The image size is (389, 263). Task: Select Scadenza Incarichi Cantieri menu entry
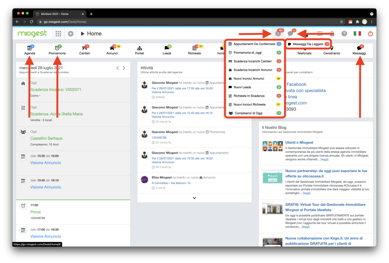click(x=255, y=61)
